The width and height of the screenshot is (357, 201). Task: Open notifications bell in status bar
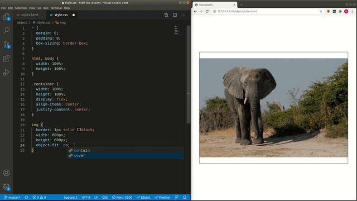(x=185, y=197)
